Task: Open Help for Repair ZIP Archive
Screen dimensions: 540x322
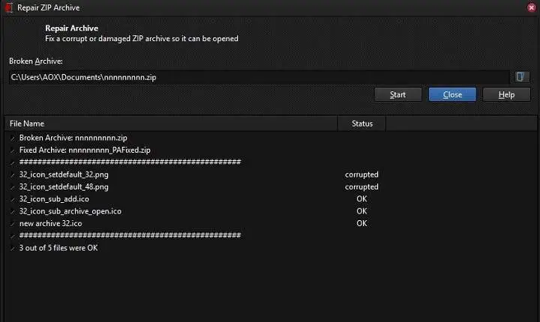Action: (506, 94)
